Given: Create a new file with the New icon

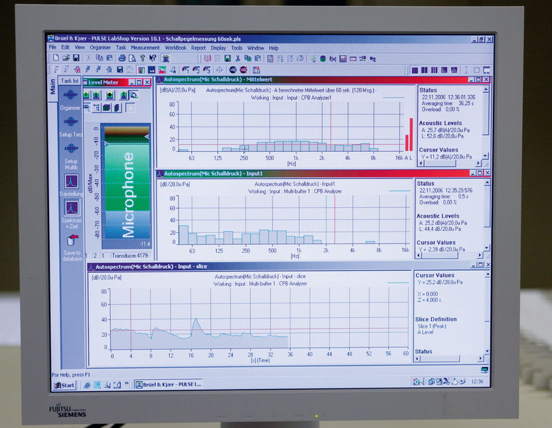Looking at the screenshot, I should [56, 58].
